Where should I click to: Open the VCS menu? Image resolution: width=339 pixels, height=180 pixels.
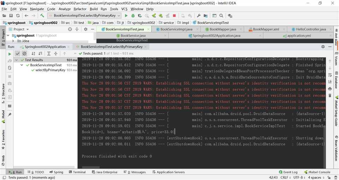[x=124, y=9]
